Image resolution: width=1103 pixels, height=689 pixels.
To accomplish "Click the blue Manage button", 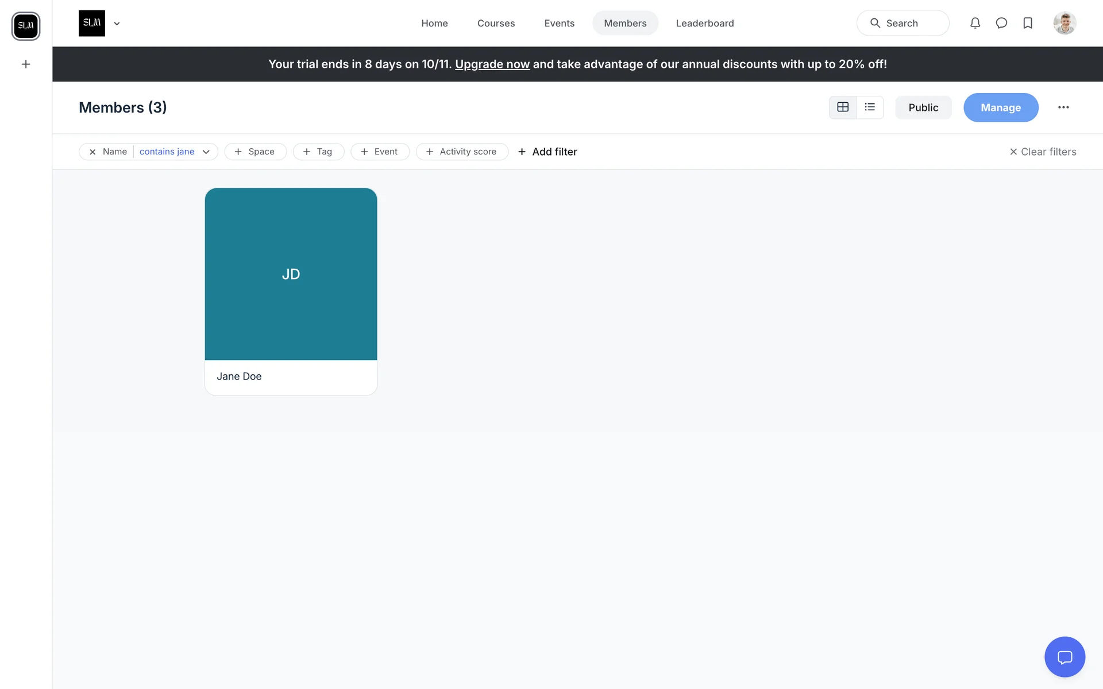I will coord(1001,107).
